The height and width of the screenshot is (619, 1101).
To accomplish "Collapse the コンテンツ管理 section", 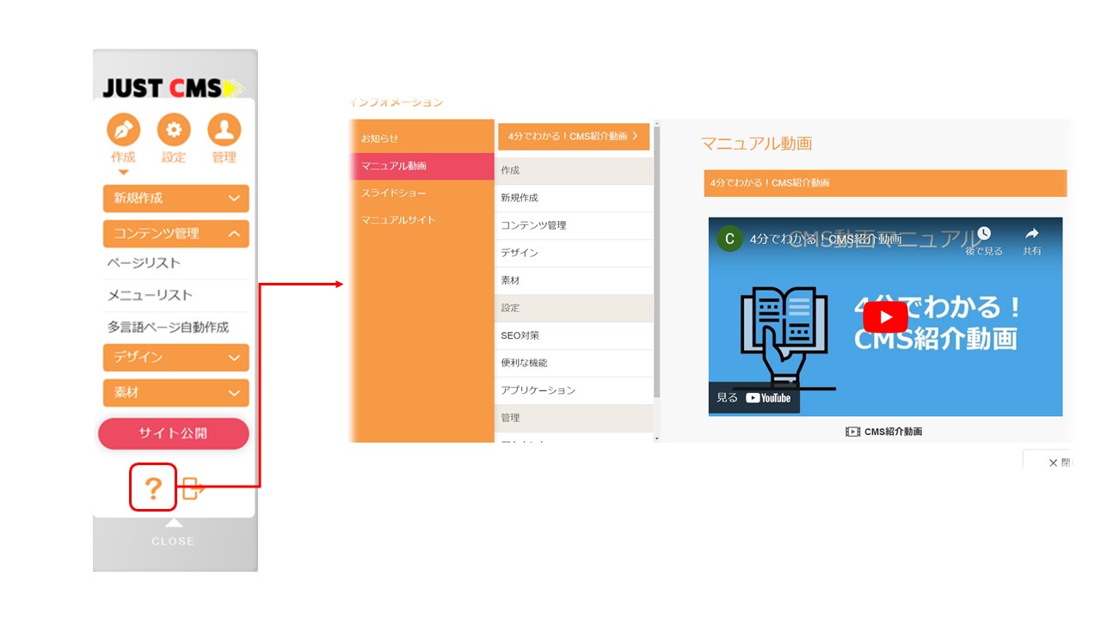I will (176, 234).
